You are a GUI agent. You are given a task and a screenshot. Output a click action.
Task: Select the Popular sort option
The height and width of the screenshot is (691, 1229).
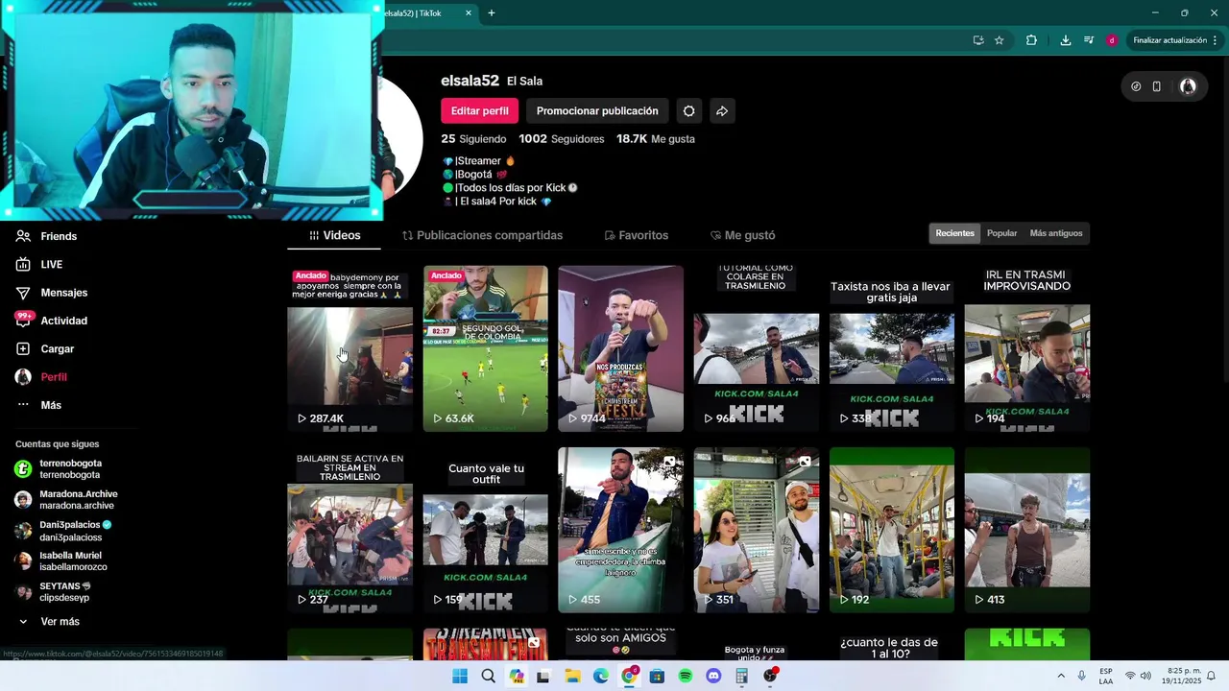pyautogui.click(x=1001, y=233)
